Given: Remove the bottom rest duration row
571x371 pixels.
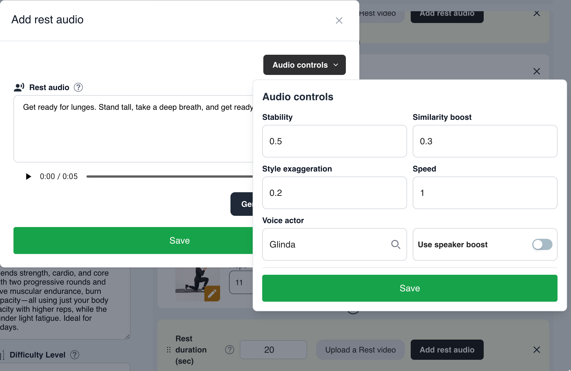Looking at the screenshot, I should click(x=536, y=350).
